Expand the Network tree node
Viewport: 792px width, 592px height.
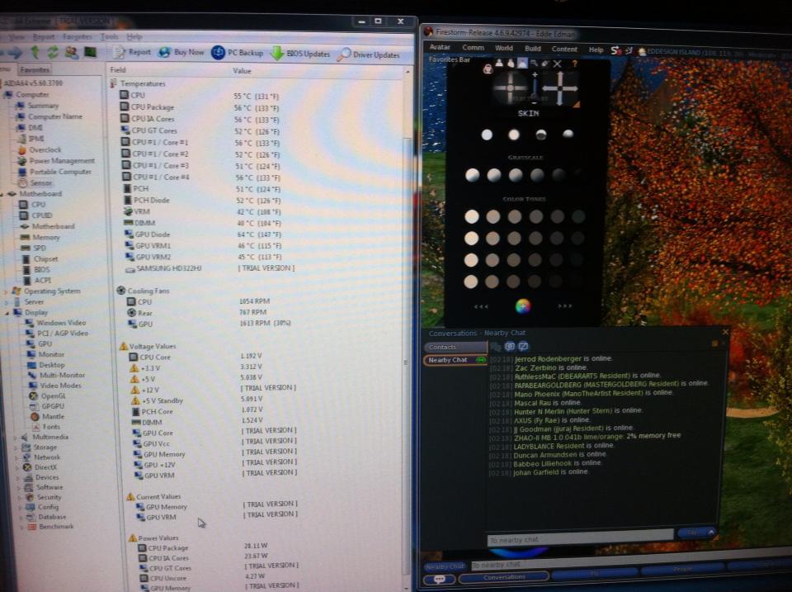pos(17,457)
